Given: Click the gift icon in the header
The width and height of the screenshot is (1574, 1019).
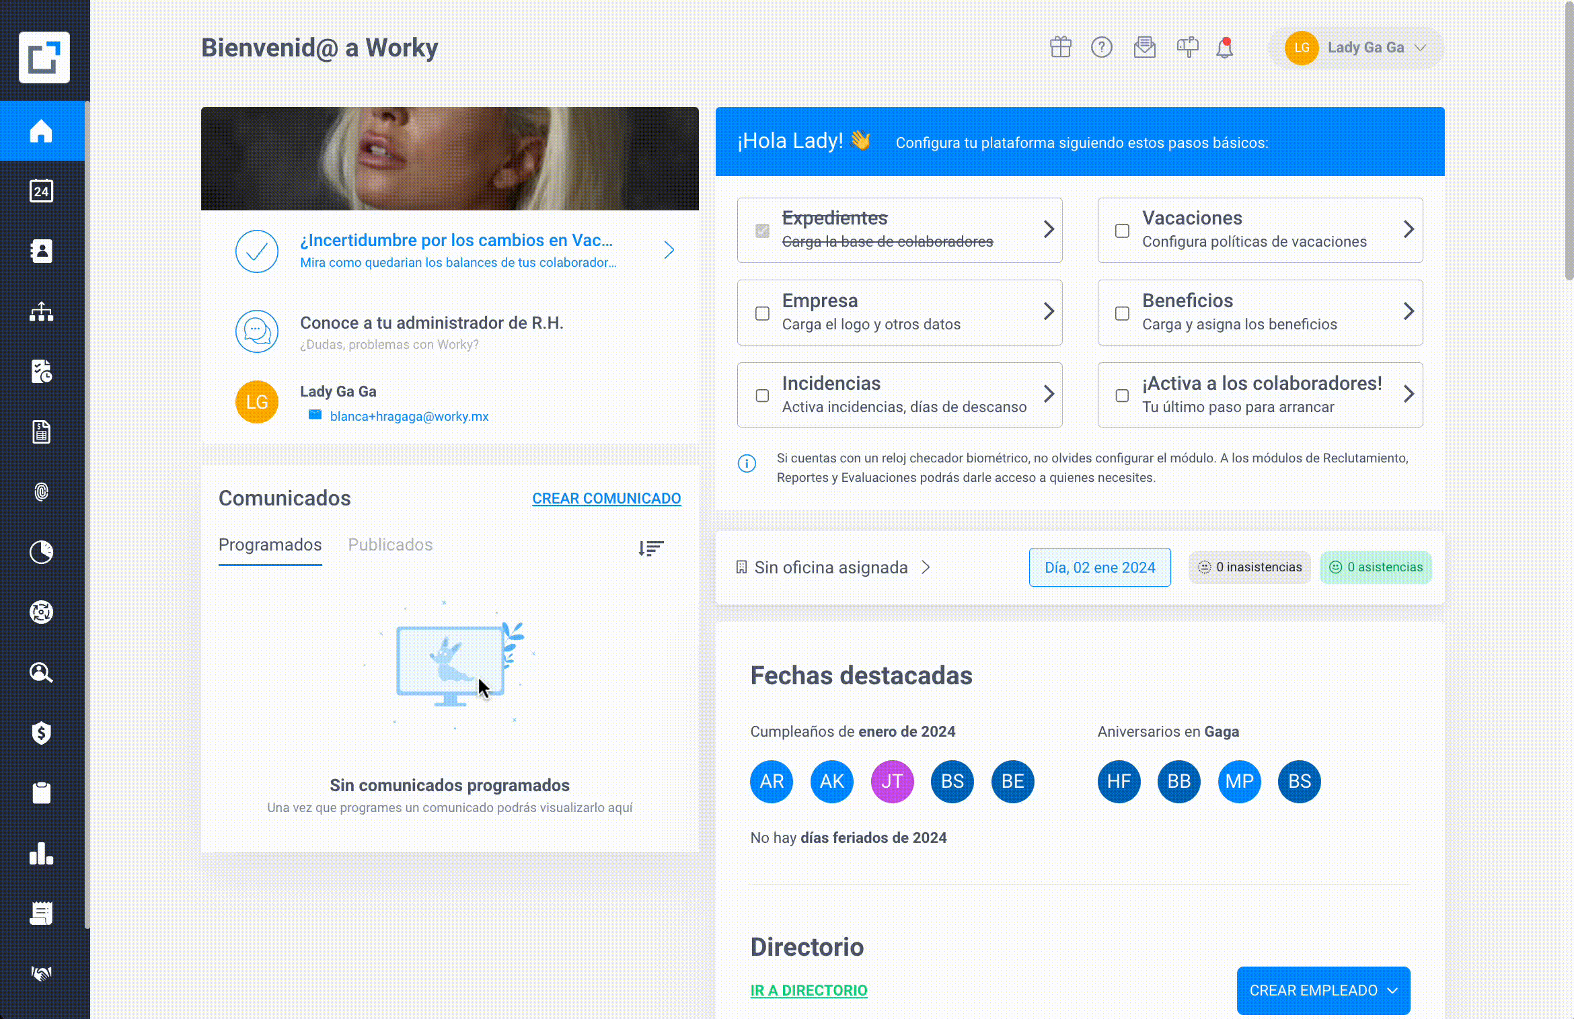Looking at the screenshot, I should [x=1061, y=47].
